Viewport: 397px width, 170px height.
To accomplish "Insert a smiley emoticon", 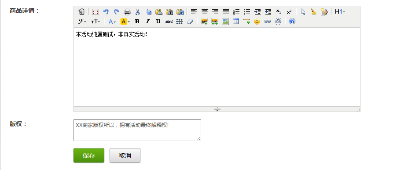I will tap(257, 22).
